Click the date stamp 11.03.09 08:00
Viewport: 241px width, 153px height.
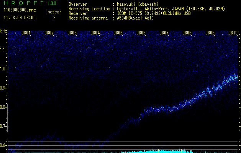20,18
